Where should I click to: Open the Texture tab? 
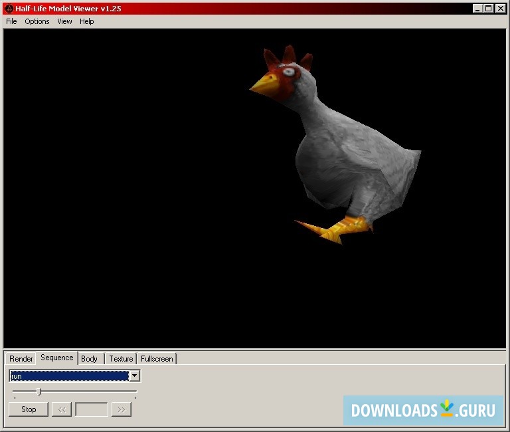pyautogui.click(x=121, y=359)
